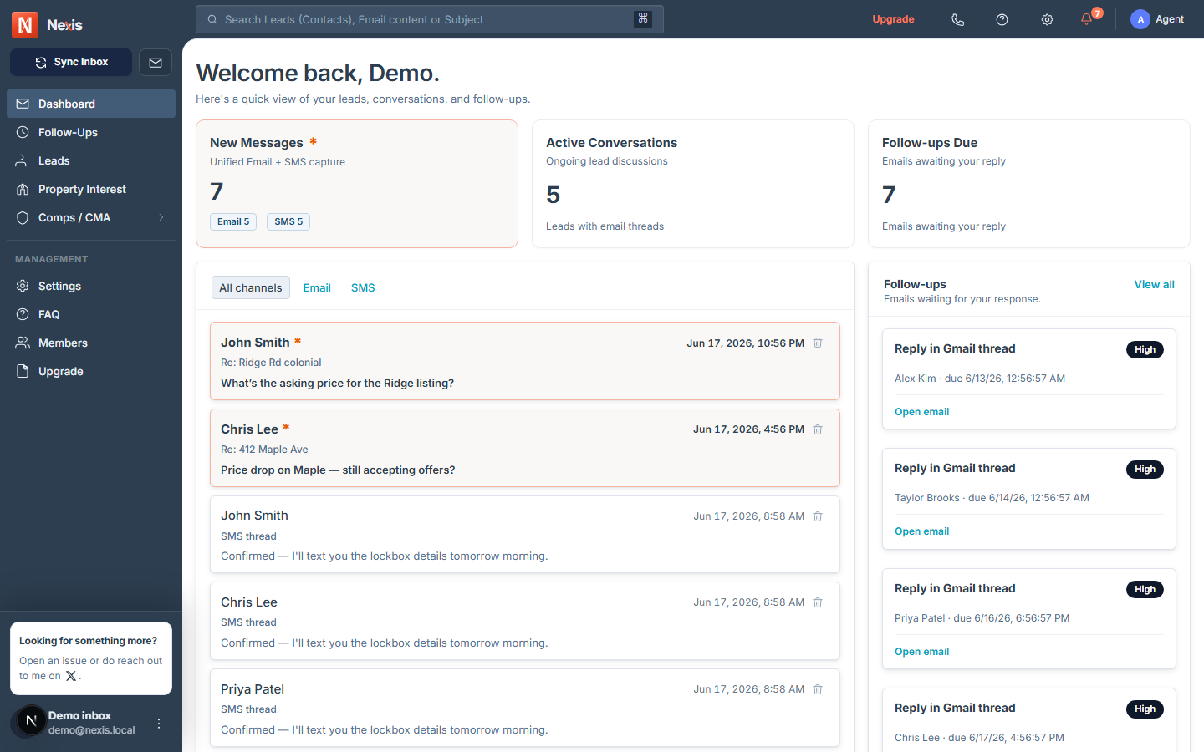Screen dimensions: 1204x752
Task: Click the Members people icon in sidebar
Action: click(23, 343)
